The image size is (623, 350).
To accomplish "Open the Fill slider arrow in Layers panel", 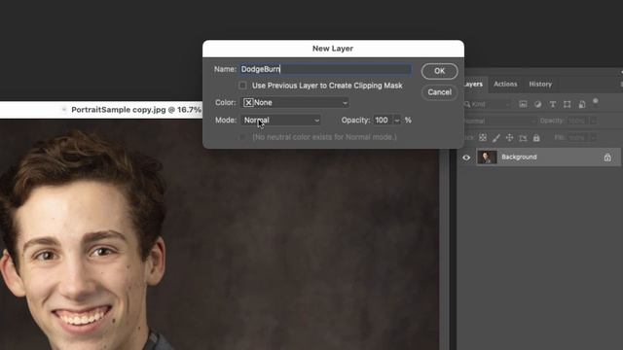I will pyautogui.click(x=593, y=138).
